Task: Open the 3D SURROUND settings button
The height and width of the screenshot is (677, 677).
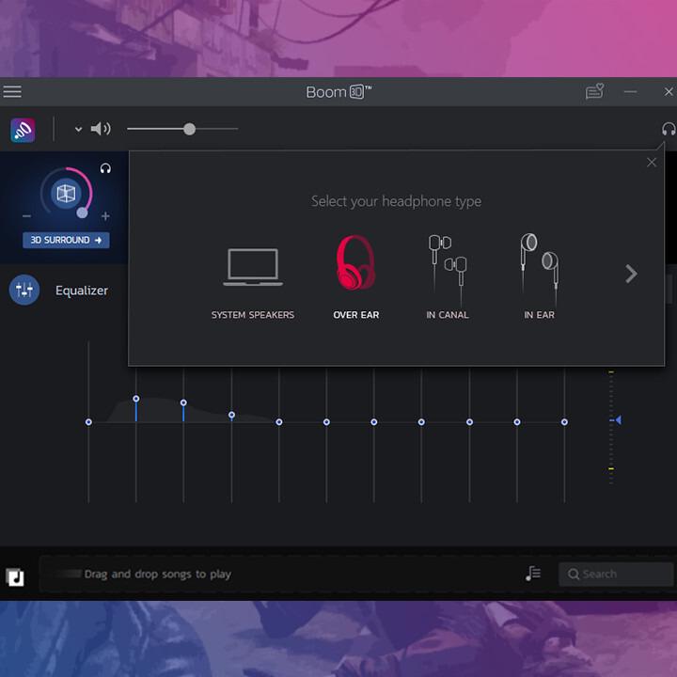Action: [x=66, y=240]
